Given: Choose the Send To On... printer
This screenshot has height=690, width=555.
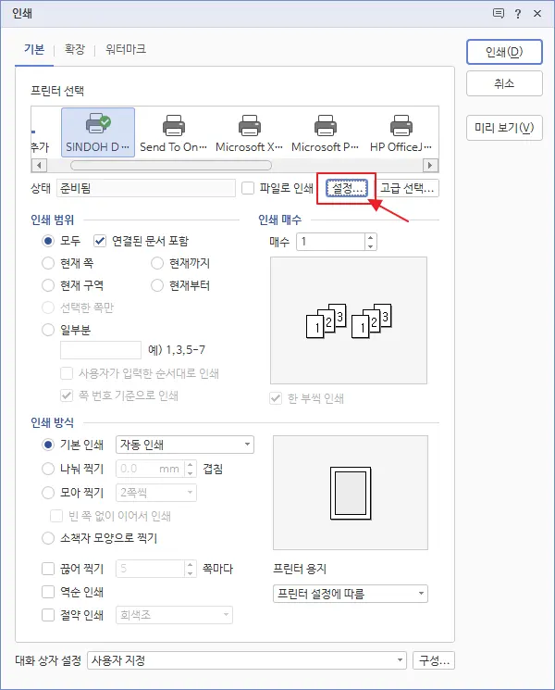Looking at the screenshot, I should pyautogui.click(x=173, y=132).
